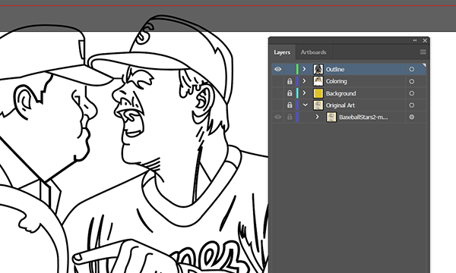Unlock the Coloring layer
Image resolution: width=456 pixels, height=273 pixels.
pos(290,82)
